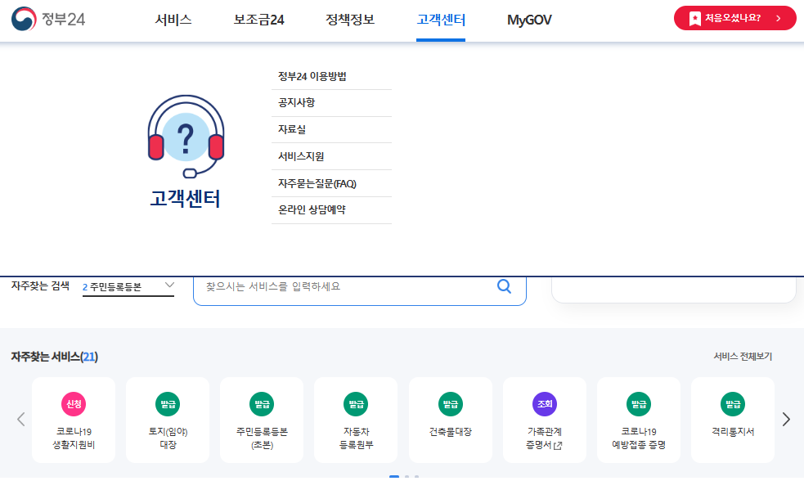Click the 격리통지서 label
The image size is (804, 481).
(733, 432)
